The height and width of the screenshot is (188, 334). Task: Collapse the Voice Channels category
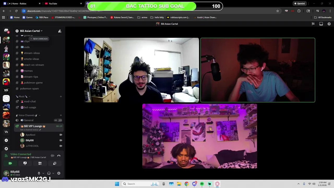point(28,115)
